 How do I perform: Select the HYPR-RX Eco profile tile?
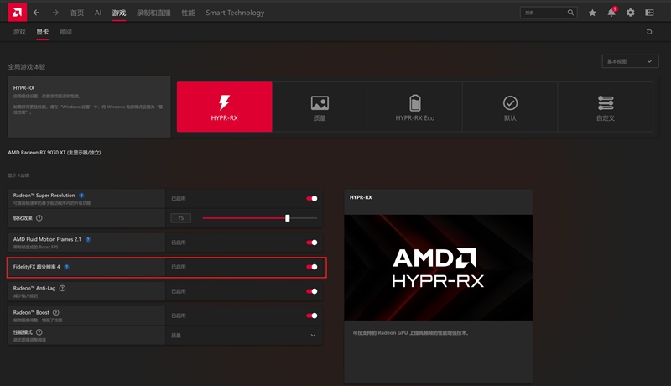(x=414, y=107)
